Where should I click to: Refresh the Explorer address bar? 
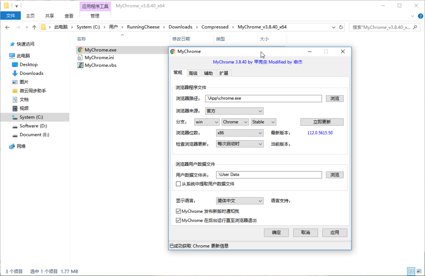coord(341,27)
